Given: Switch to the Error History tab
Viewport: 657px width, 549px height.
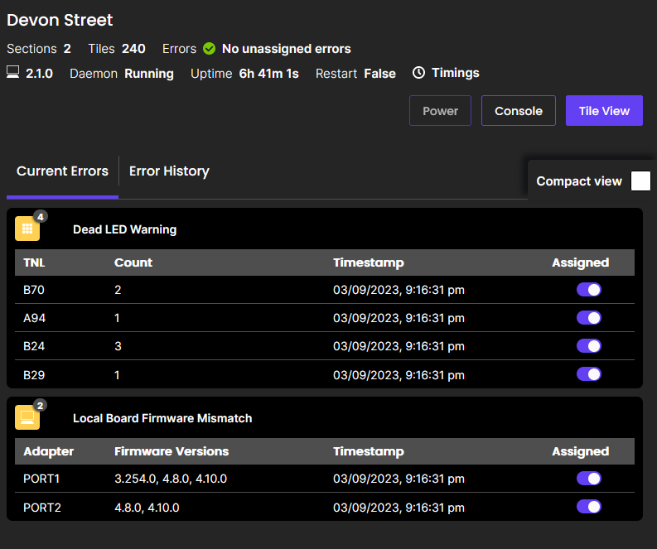Looking at the screenshot, I should [x=169, y=171].
